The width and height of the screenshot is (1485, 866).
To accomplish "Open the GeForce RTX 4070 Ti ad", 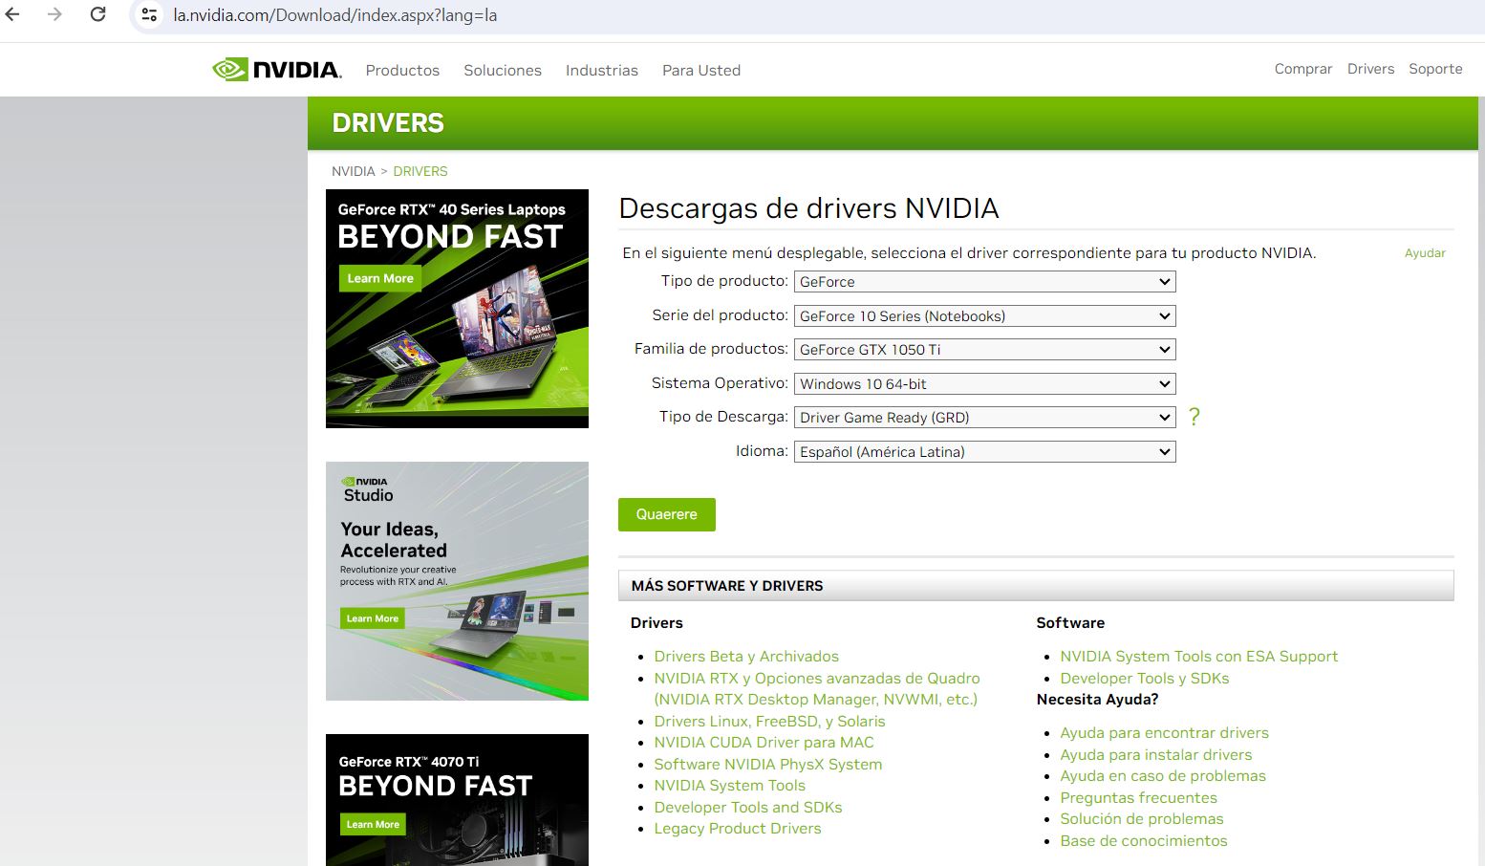I will point(457,800).
